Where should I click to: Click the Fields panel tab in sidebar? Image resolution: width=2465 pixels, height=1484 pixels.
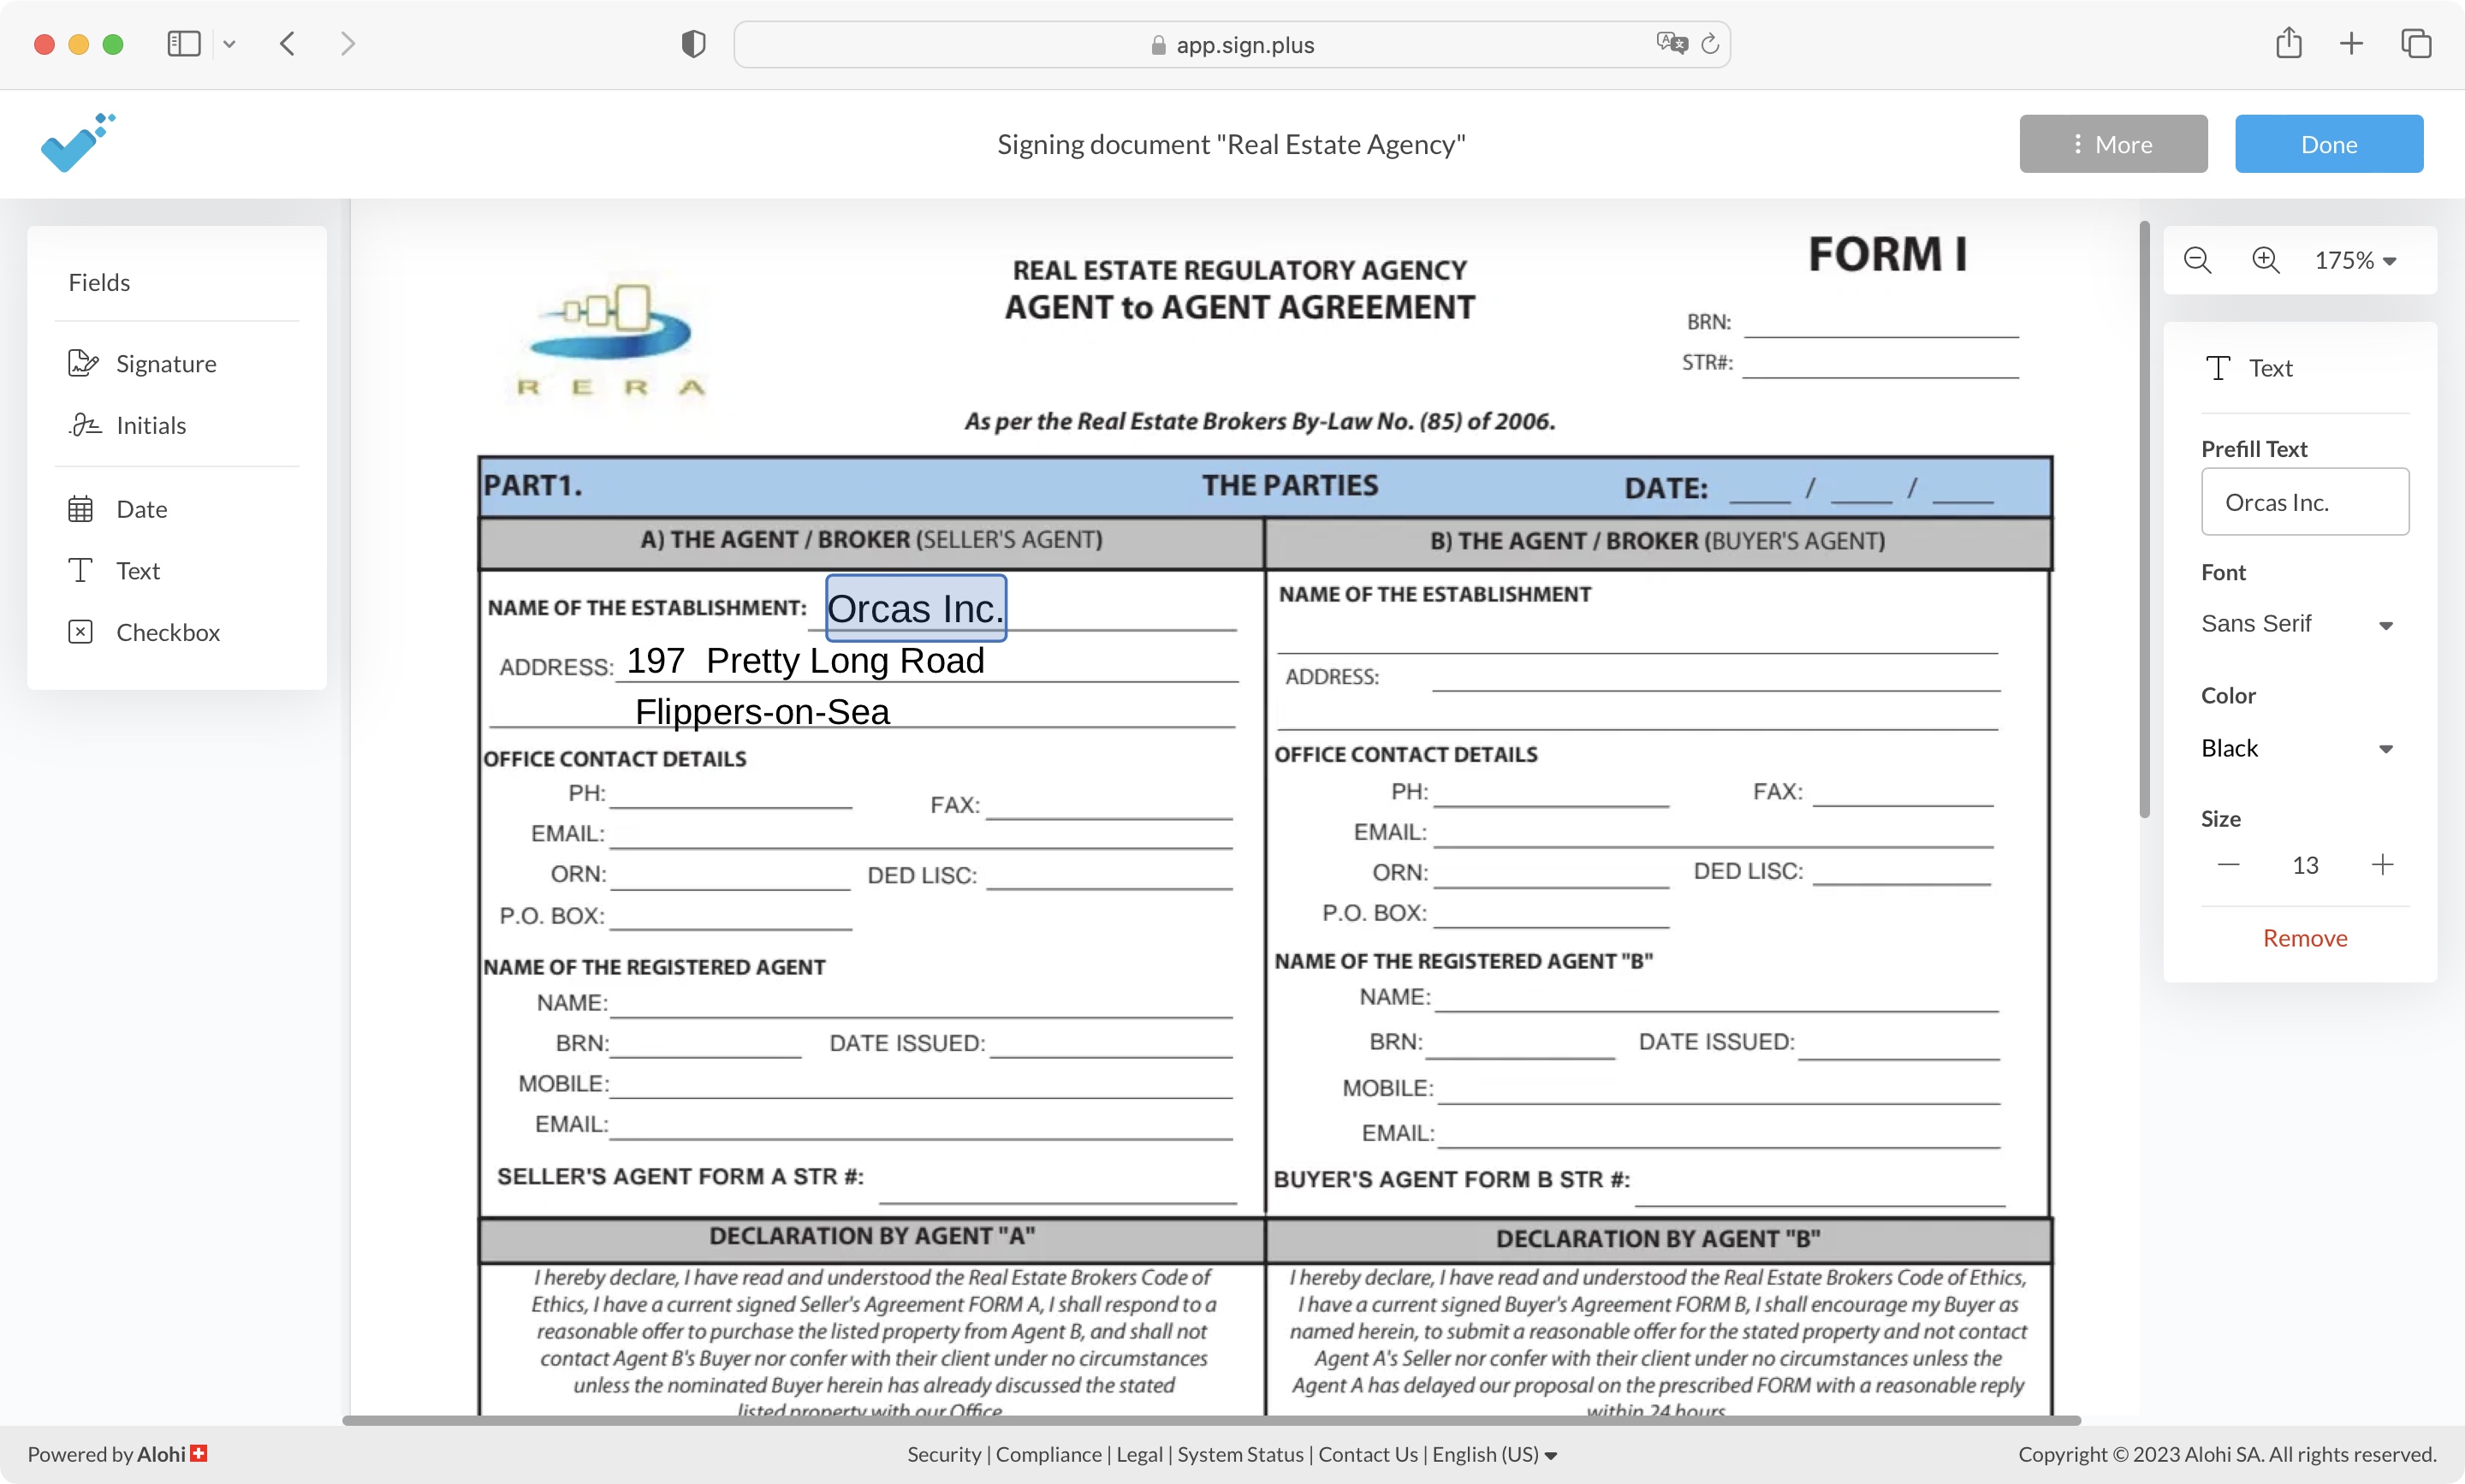pos(98,280)
